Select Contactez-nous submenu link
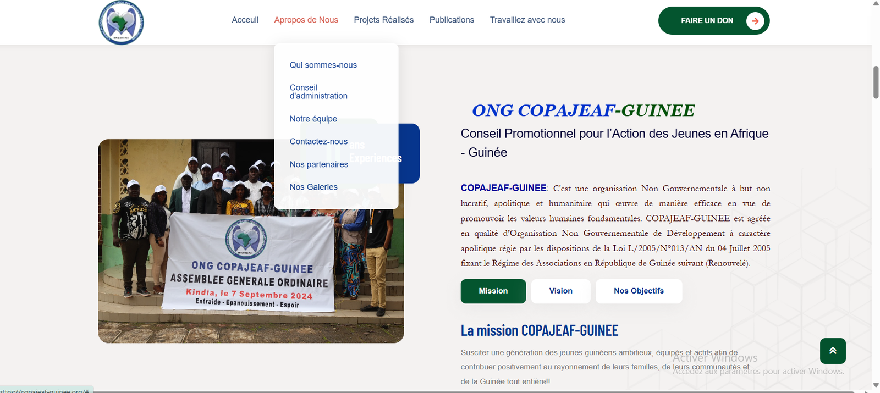 point(318,141)
